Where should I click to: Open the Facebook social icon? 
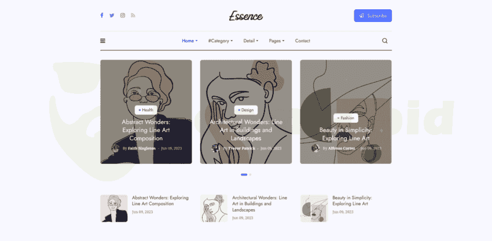tap(102, 16)
